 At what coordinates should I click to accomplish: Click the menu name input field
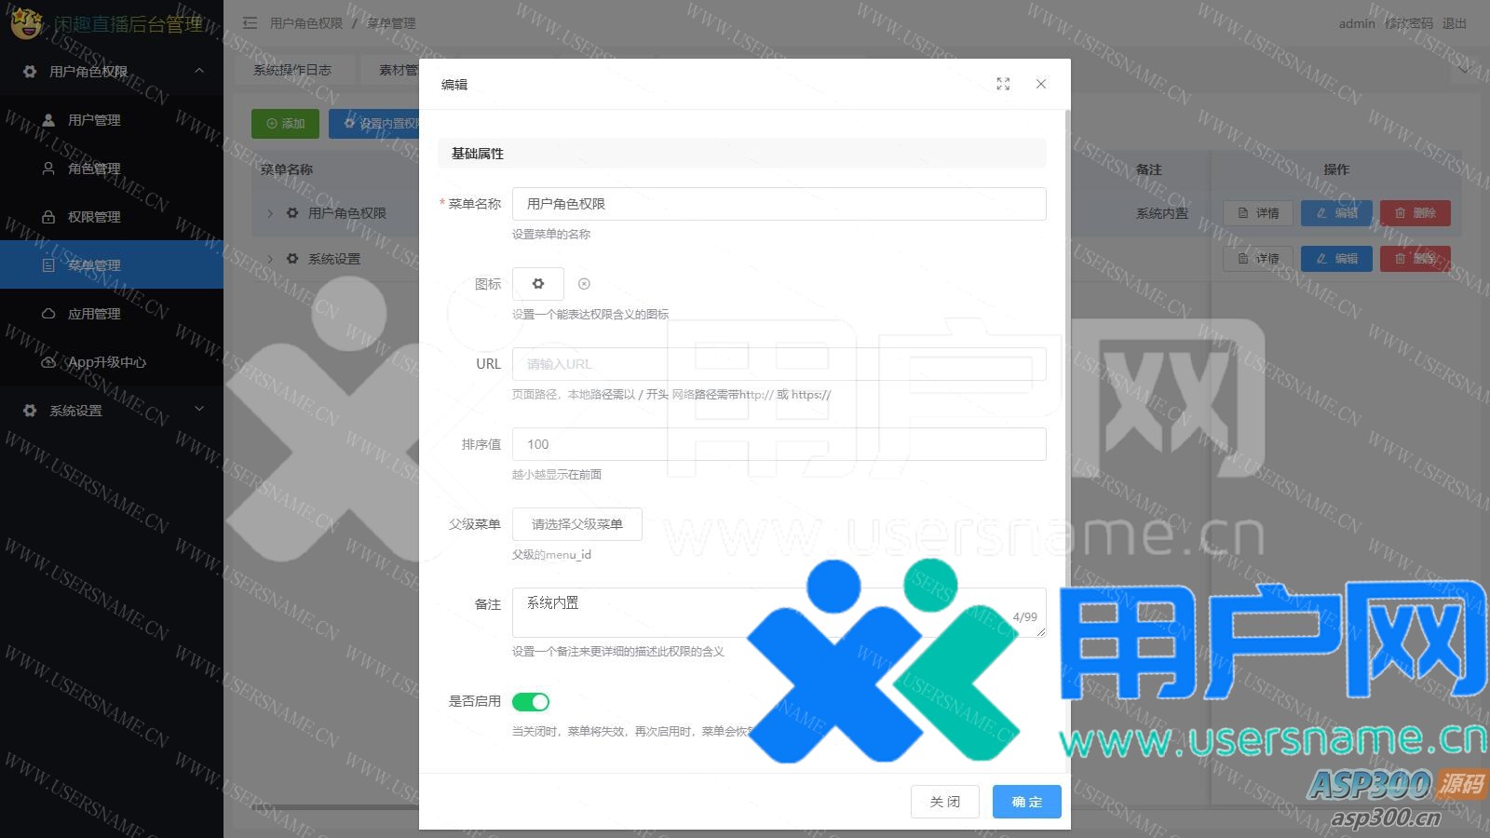779,204
